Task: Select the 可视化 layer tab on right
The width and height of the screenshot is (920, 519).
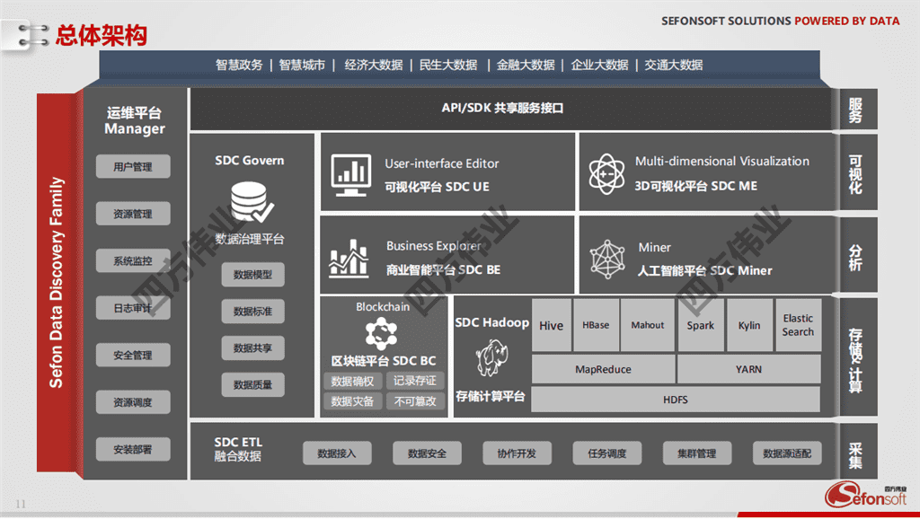Action: (x=855, y=175)
